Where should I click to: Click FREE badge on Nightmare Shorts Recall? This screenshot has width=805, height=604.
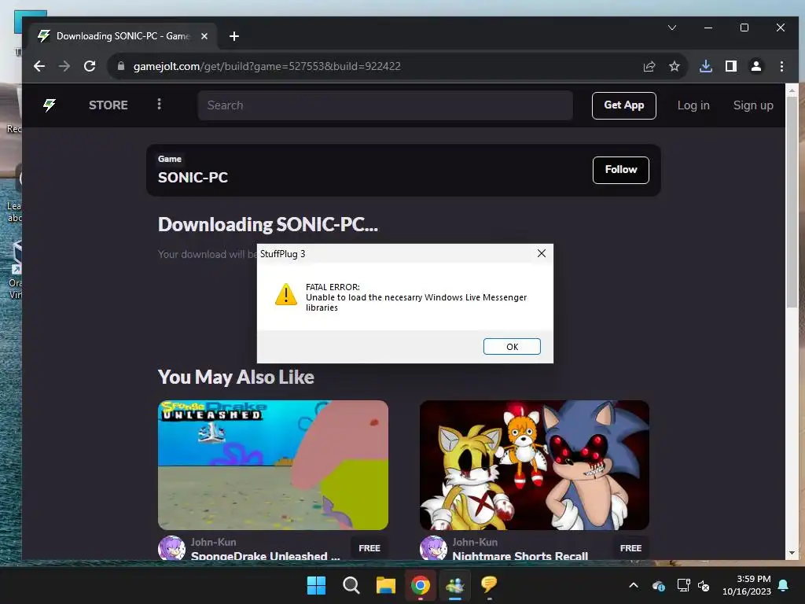(630, 548)
